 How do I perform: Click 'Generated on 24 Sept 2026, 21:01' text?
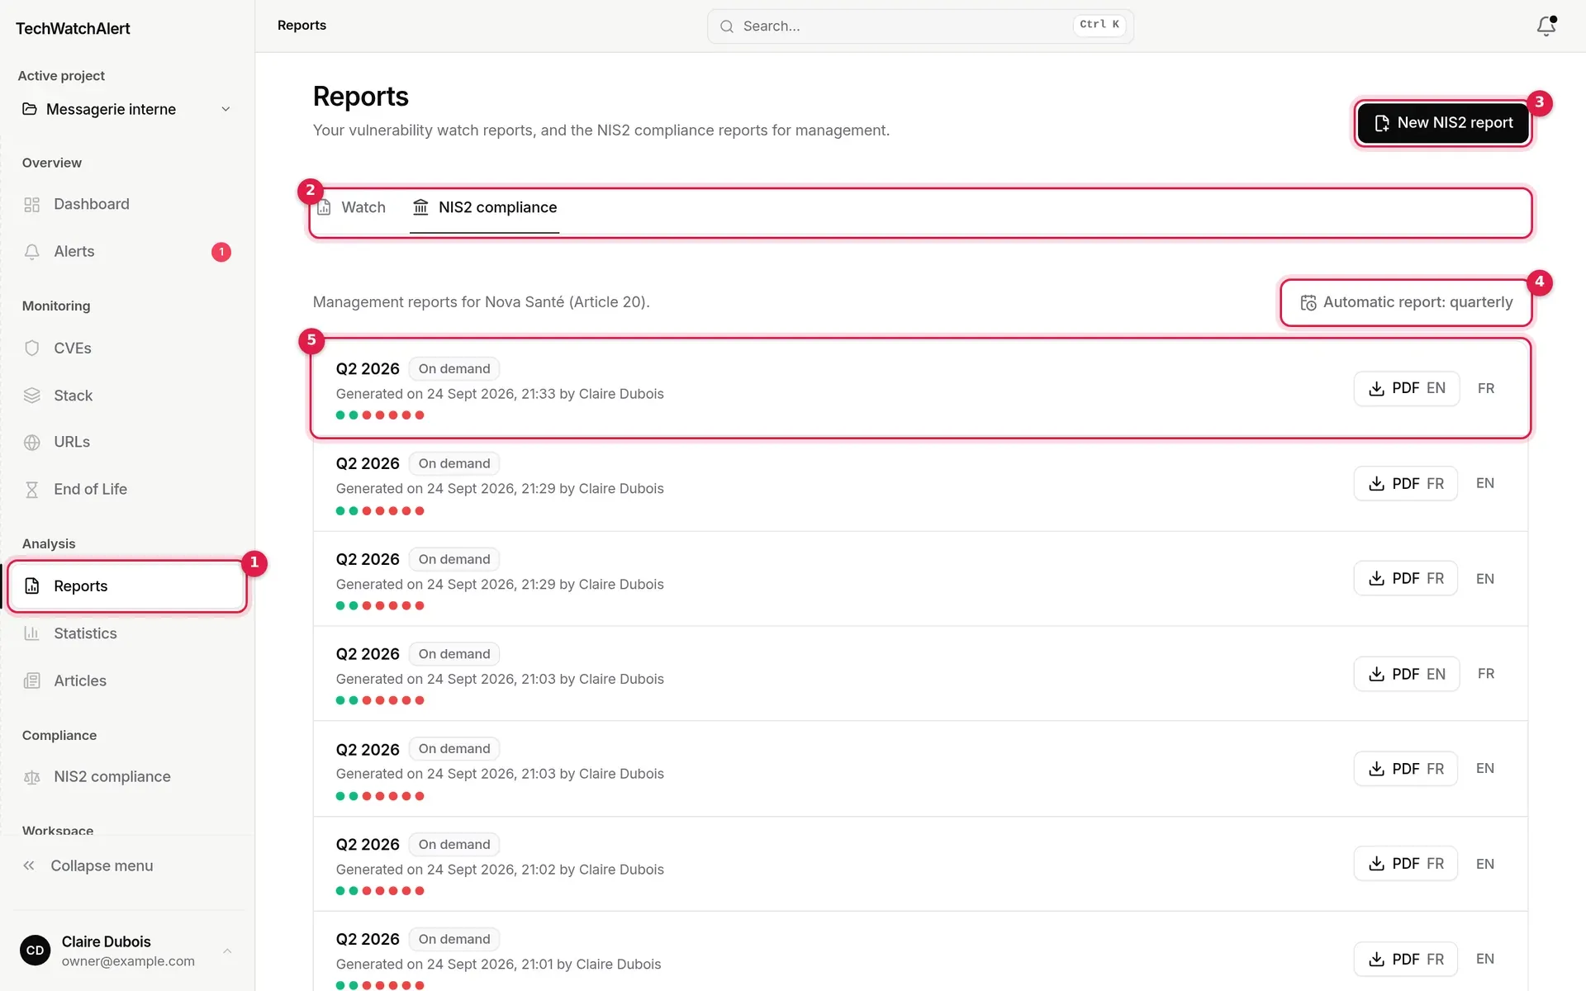[444, 965]
